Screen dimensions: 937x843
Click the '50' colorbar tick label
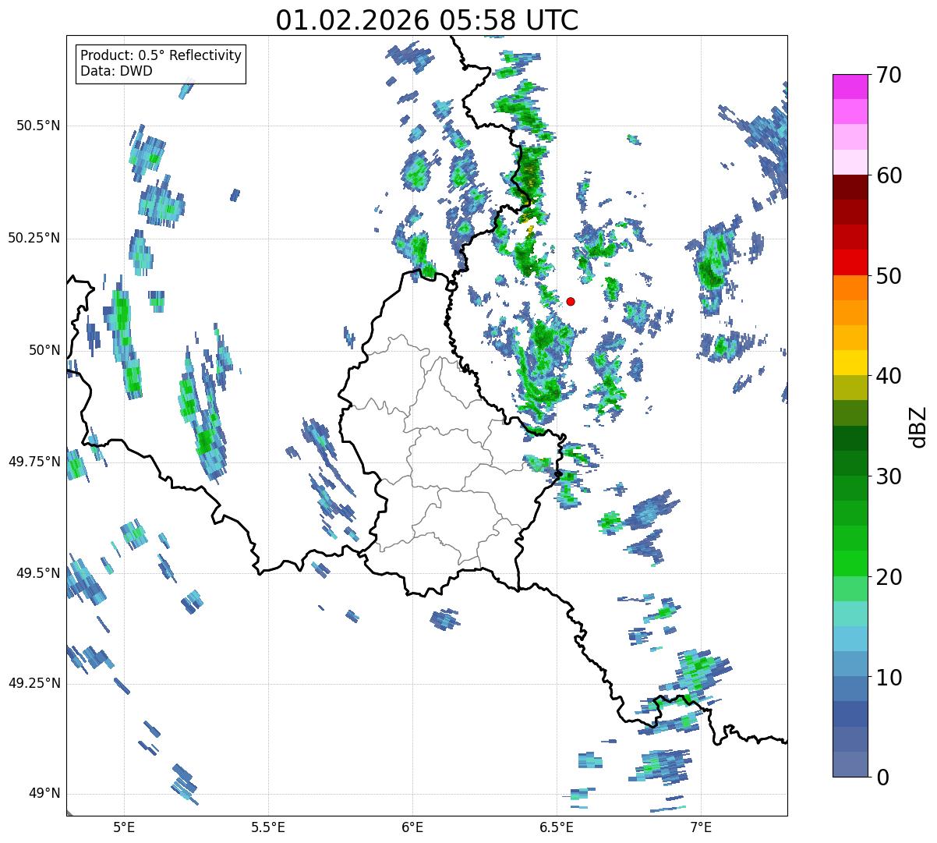coord(889,276)
